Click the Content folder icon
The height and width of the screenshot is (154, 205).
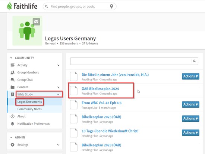[x=12, y=87]
